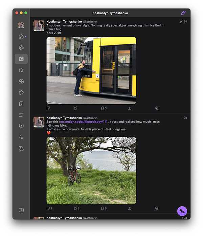Click the 9d timestamp
The width and height of the screenshot is (203, 236).
click(x=185, y=118)
